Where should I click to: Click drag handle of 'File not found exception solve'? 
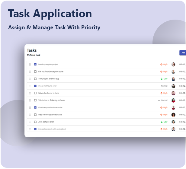tap(30, 72)
